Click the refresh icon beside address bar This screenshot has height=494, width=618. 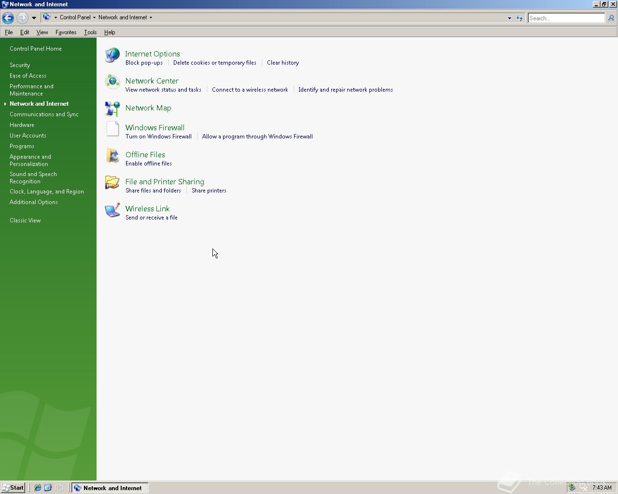point(520,18)
